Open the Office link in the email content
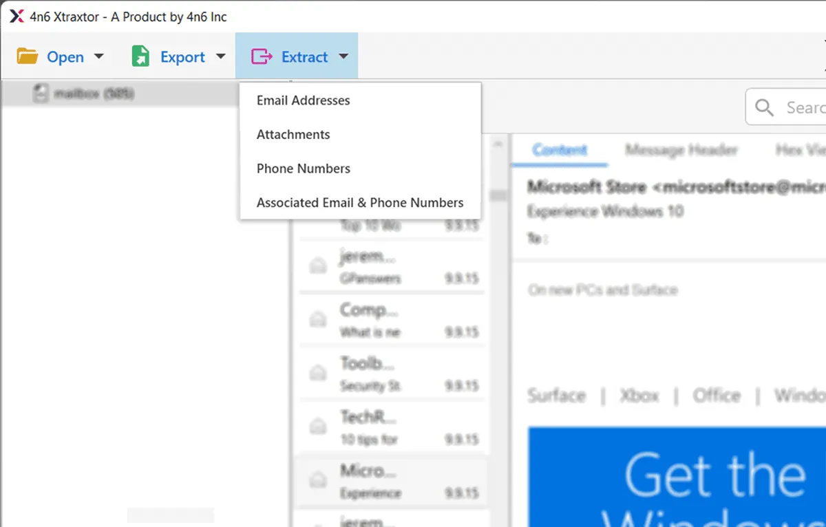Viewport: 826px width, 527px height. click(717, 396)
